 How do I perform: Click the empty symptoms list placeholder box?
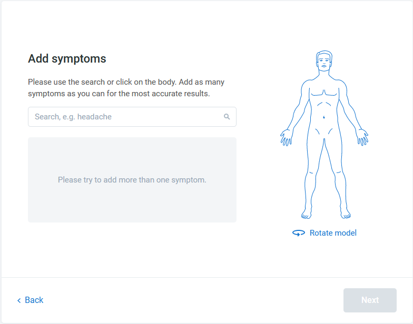(132, 180)
